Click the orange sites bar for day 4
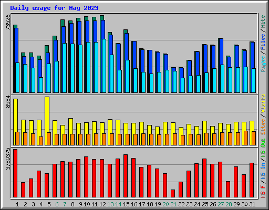 coord(41,141)
